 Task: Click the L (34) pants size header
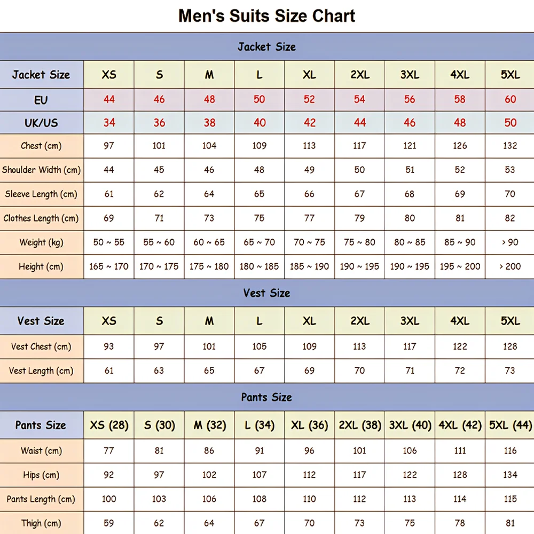(260, 426)
